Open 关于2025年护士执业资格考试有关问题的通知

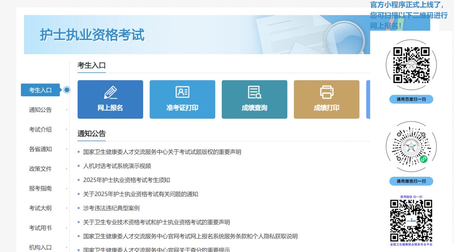coord(141,194)
